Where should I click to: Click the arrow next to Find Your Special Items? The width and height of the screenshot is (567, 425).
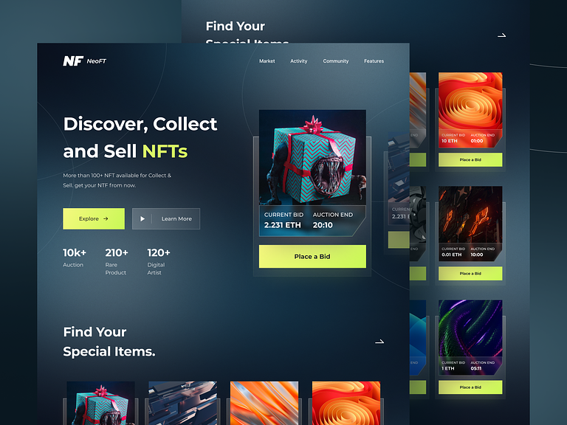[379, 342]
